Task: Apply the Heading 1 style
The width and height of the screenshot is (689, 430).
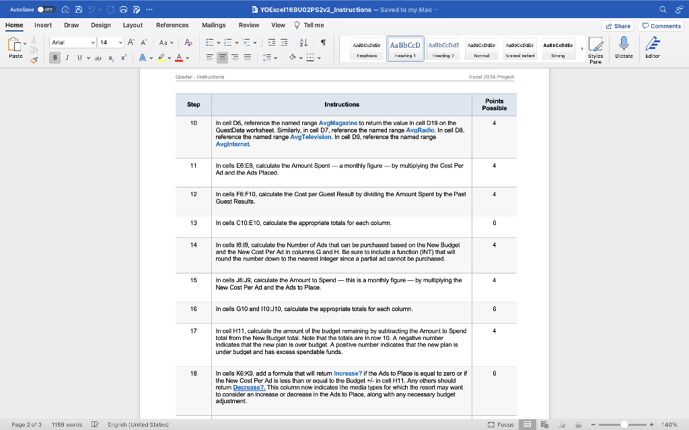Action: click(405, 48)
